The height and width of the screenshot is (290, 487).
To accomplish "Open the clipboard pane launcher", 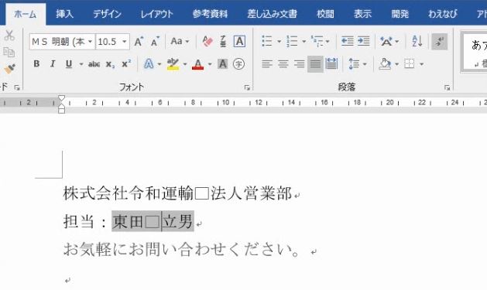I will pyautogui.click(x=17, y=88).
